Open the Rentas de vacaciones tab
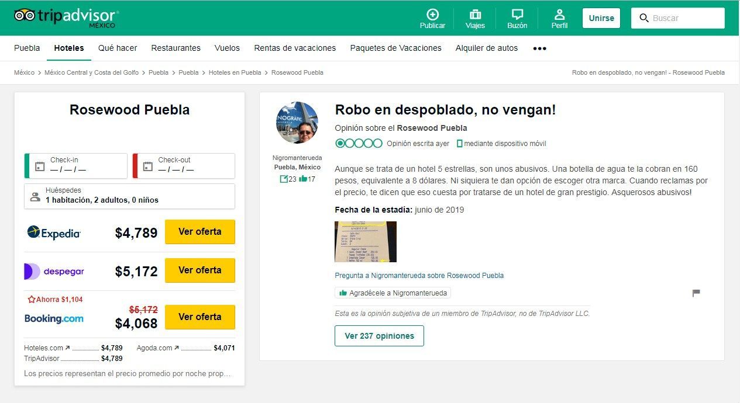 (x=295, y=48)
